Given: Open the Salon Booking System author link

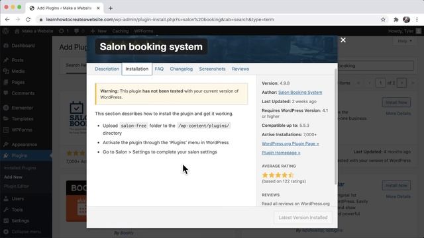Looking at the screenshot, I should 300,93.
